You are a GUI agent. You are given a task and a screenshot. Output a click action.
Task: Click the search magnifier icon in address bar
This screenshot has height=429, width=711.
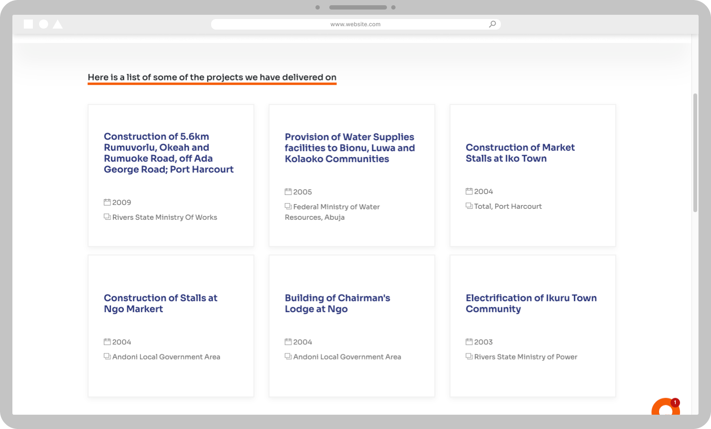pos(492,24)
